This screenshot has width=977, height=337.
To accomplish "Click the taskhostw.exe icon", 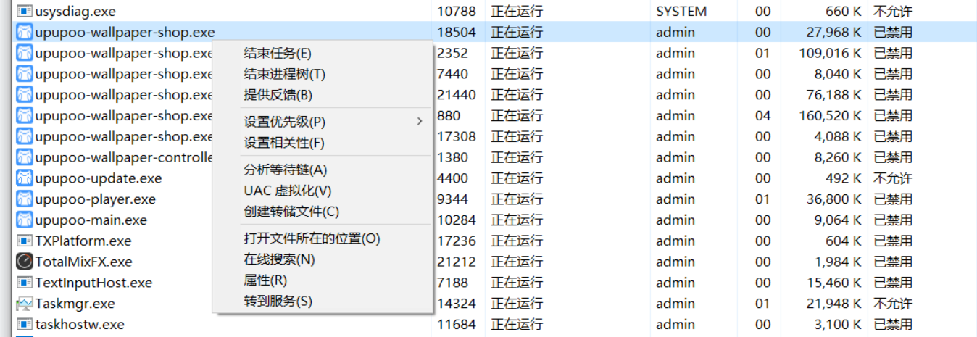I will click(25, 325).
